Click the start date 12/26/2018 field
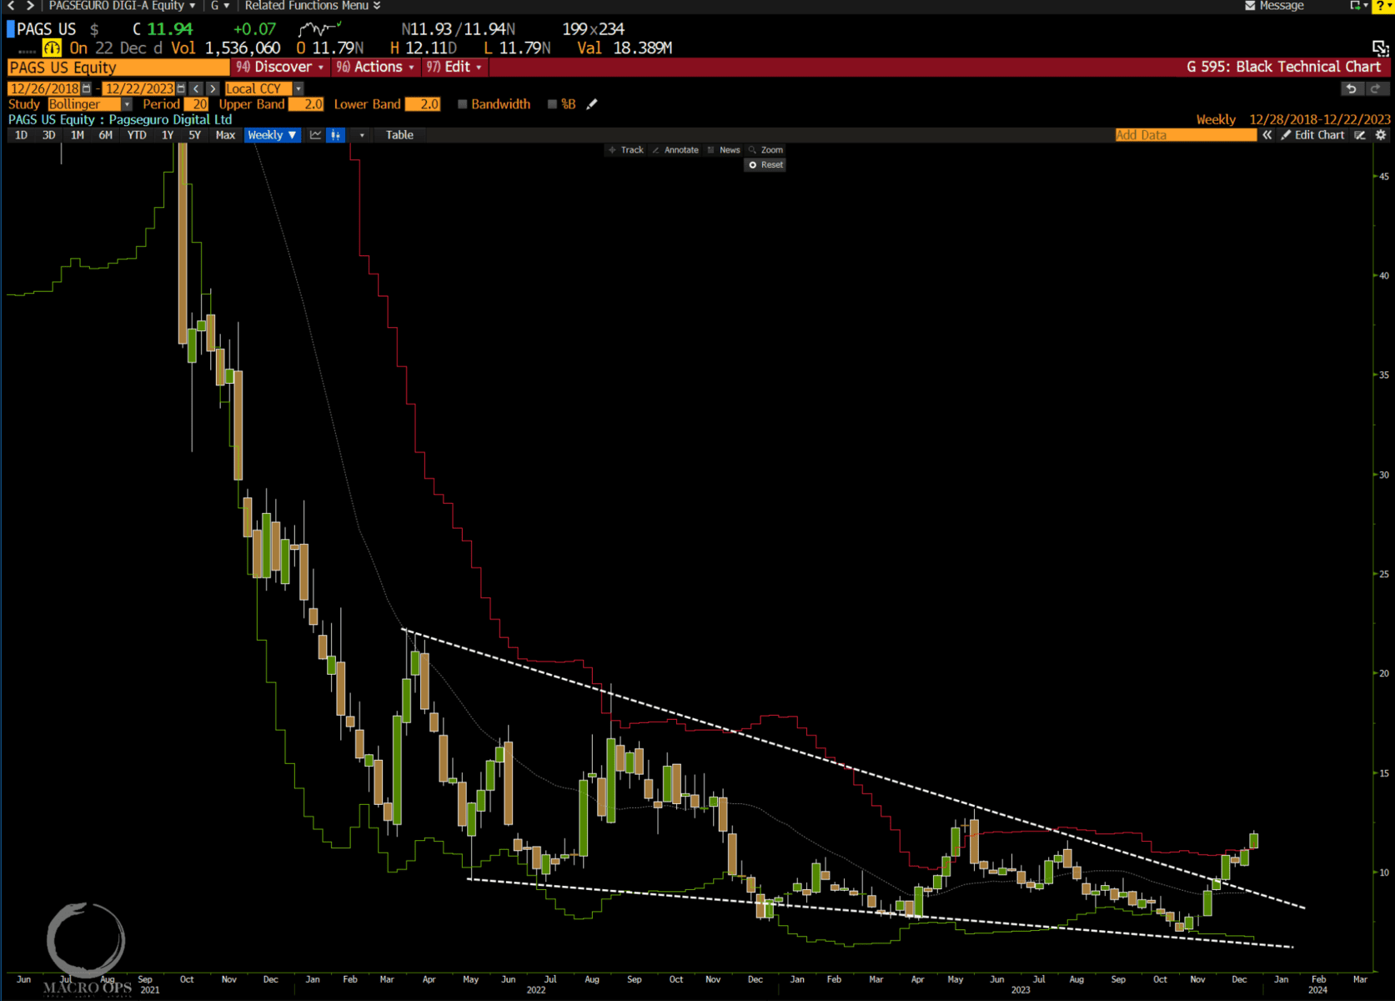This screenshot has width=1395, height=1001. pyautogui.click(x=44, y=88)
